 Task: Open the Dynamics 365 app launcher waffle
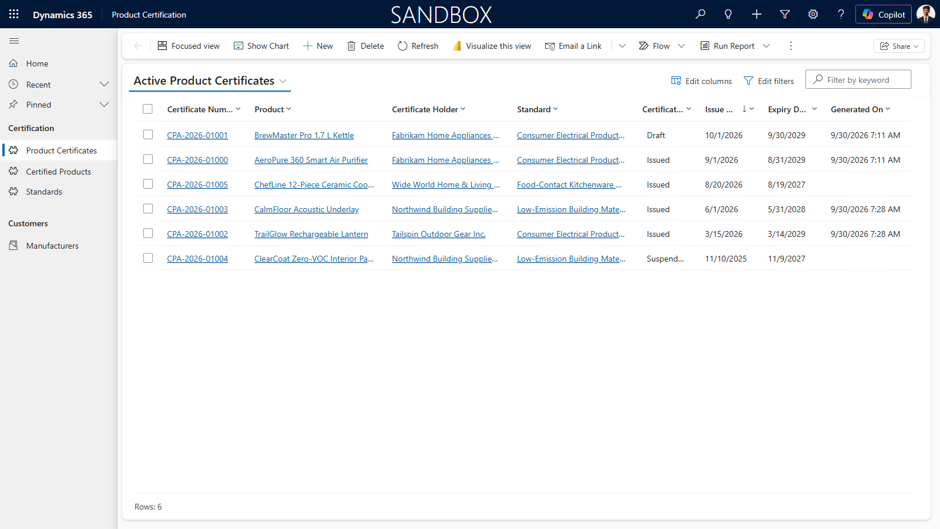click(14, 14)
